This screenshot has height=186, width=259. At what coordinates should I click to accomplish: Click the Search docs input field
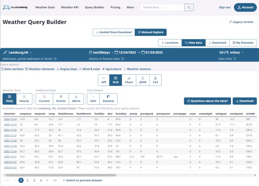tap(162, 7)
